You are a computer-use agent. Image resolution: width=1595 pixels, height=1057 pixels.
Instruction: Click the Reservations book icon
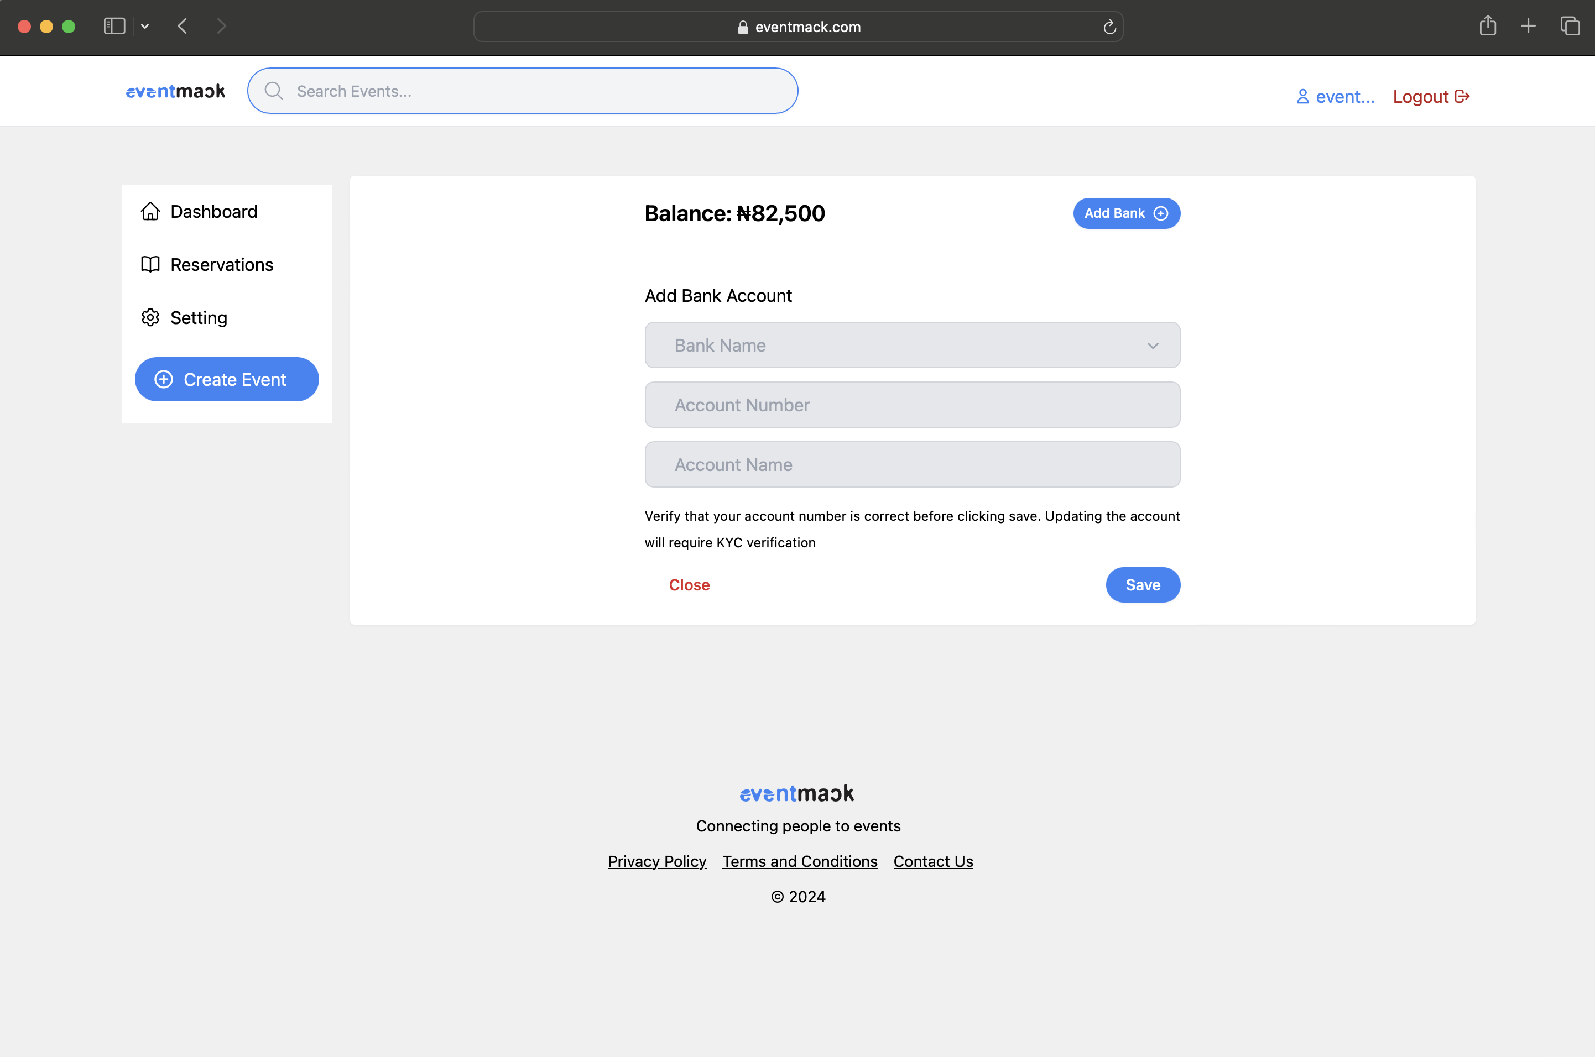point(150,264)
